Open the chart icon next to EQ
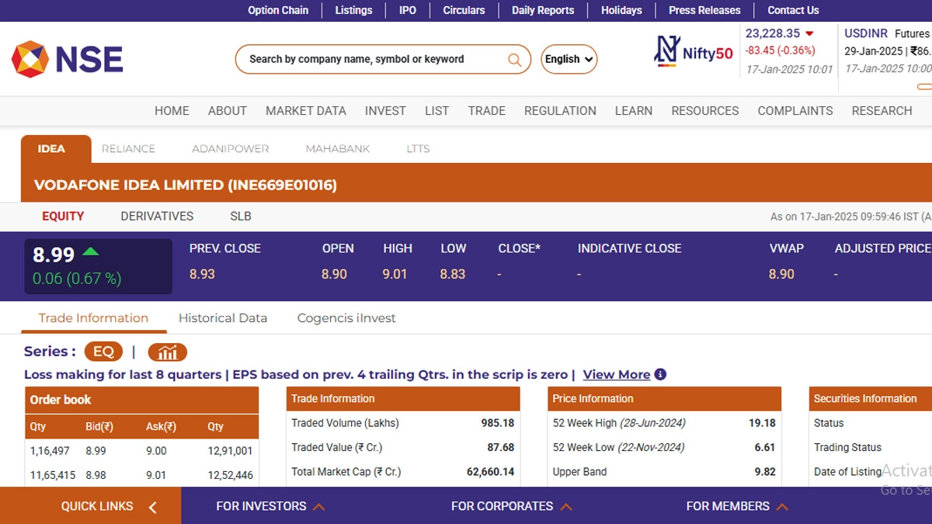Viewport: 932px width, 524px height. [x=167, y=352]
